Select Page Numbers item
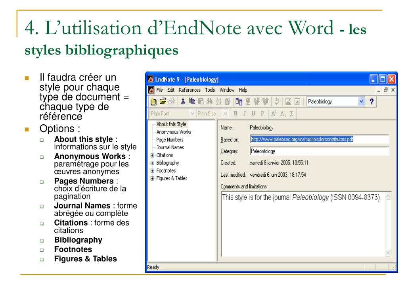The height and width of the screenshot is (305, 406). [x=170, y=140]
